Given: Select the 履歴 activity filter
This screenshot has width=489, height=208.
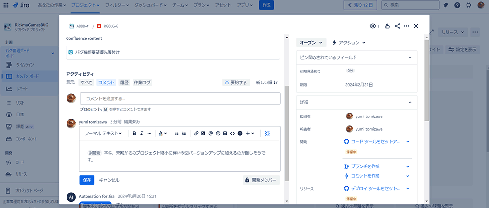Looking at the screenshot, I should (x=124, y=82).
